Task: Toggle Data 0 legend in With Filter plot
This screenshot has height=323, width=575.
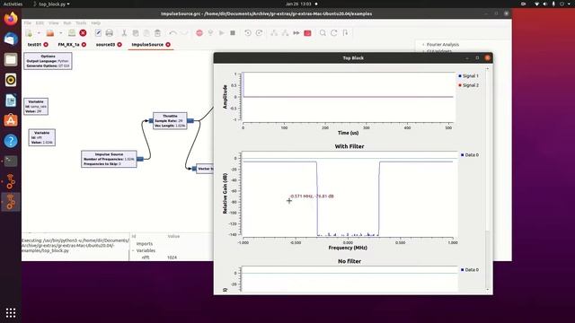Action: coord(470,155)
